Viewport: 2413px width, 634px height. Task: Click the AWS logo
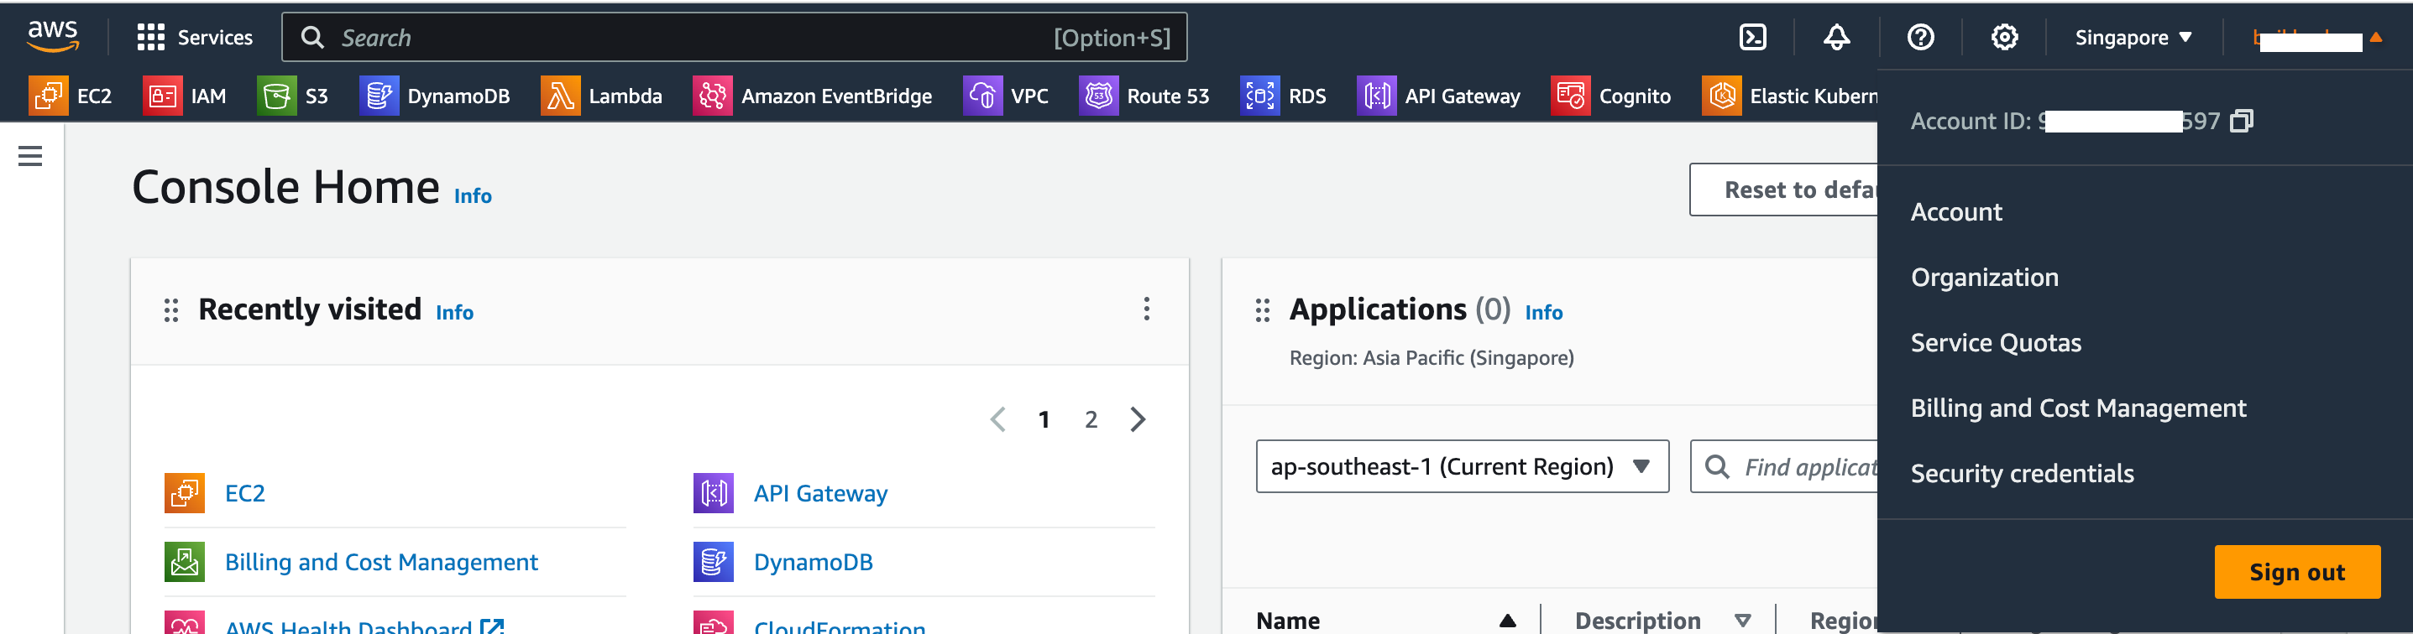(52, 36)
